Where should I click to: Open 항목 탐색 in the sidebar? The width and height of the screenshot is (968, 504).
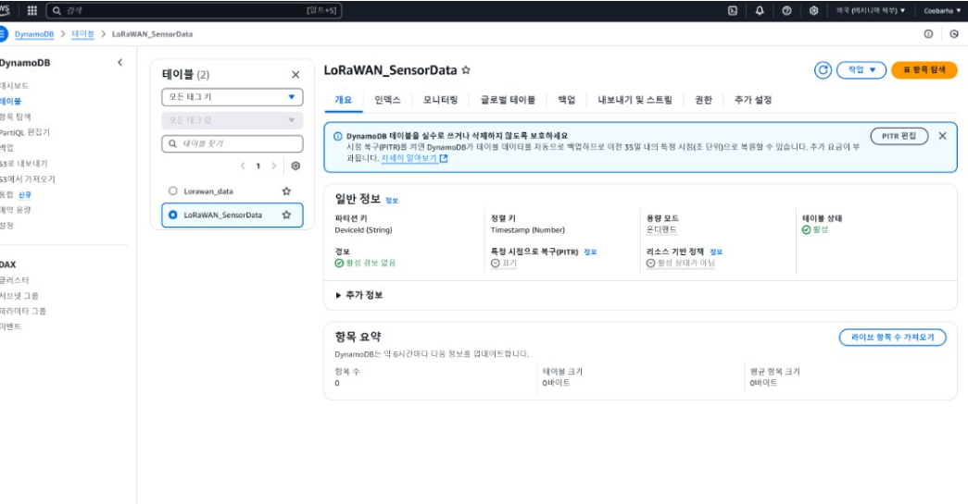(16, 117)
